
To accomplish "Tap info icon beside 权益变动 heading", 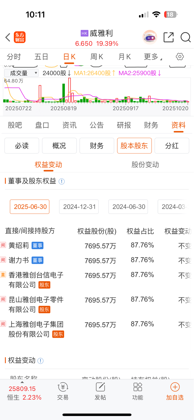I will [x=40, y=361].
